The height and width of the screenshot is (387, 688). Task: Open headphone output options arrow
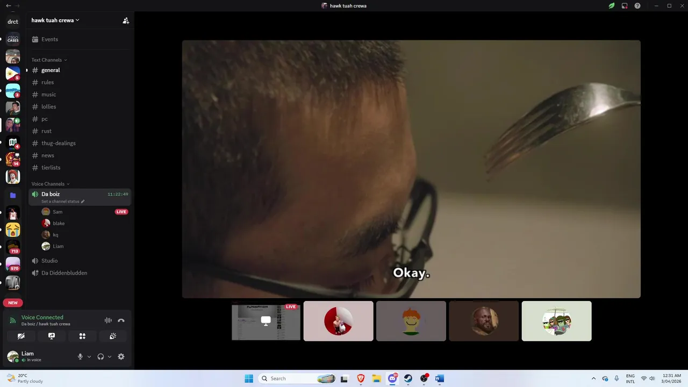click(110, 356)
